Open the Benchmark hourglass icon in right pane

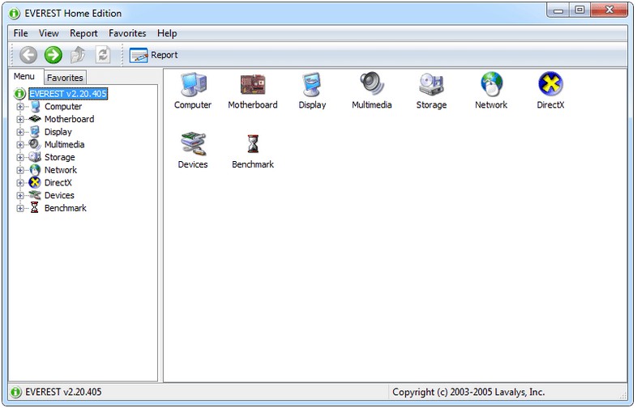tap(253, 144)
